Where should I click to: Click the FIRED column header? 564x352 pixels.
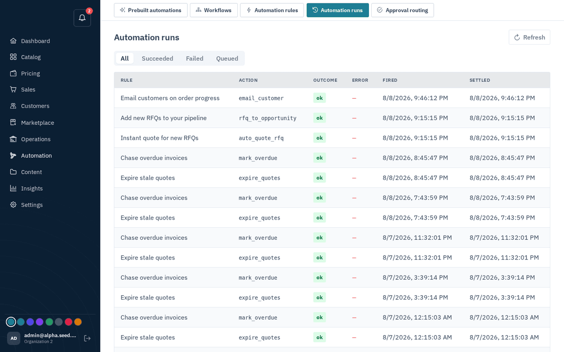390,80
